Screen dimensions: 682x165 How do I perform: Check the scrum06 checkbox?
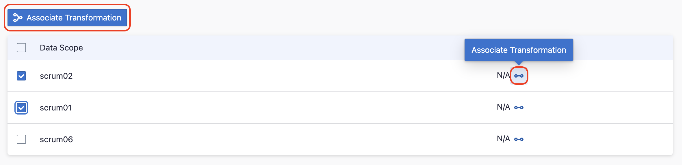[21, 139]
